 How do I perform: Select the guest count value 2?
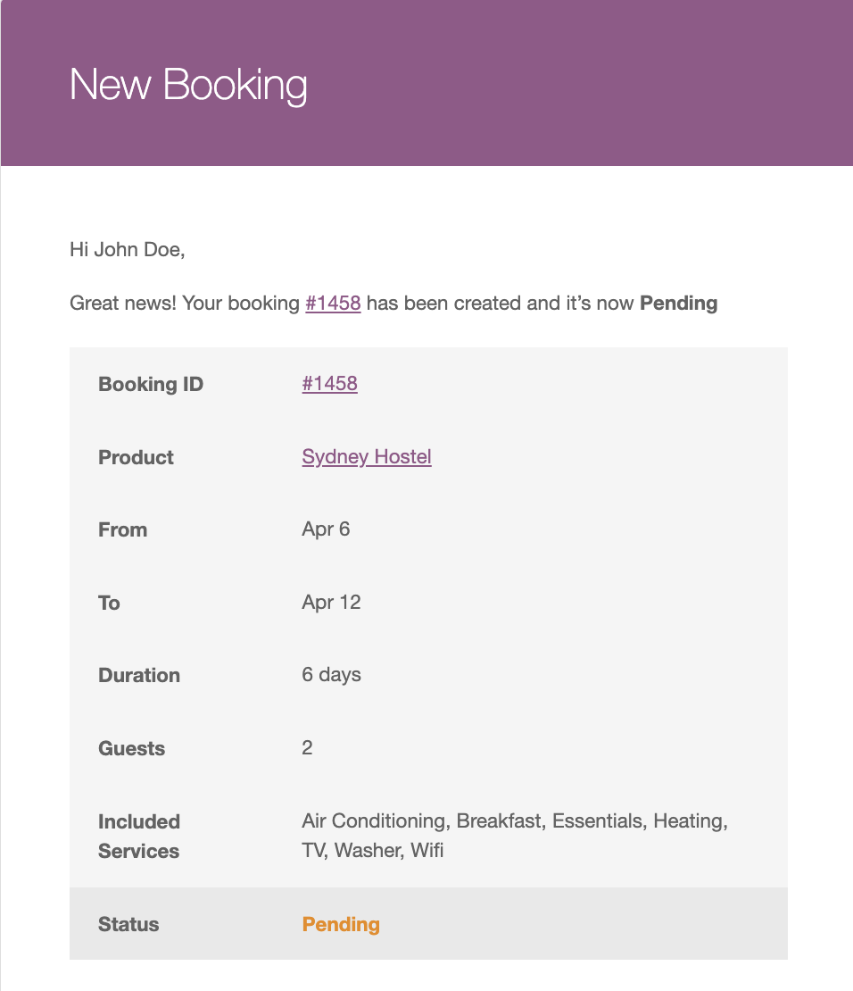click(x=307, y=748)
